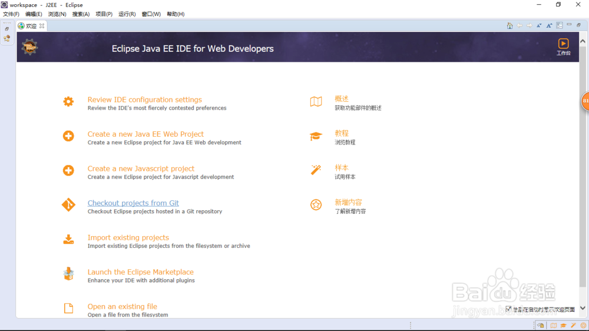589x331 pixels.
Task: Open the 概述 overview link
Action: tap(342, 99)
